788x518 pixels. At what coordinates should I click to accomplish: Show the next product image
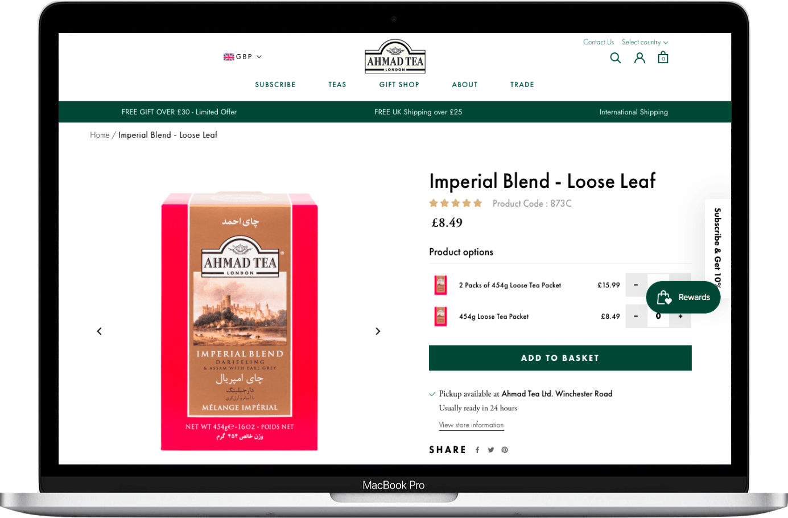point(378,331)
